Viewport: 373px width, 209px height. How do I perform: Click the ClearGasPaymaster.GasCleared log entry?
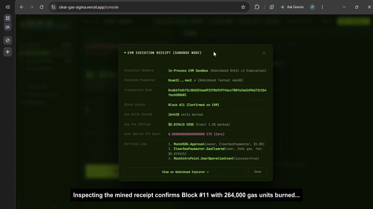(215, 151)
